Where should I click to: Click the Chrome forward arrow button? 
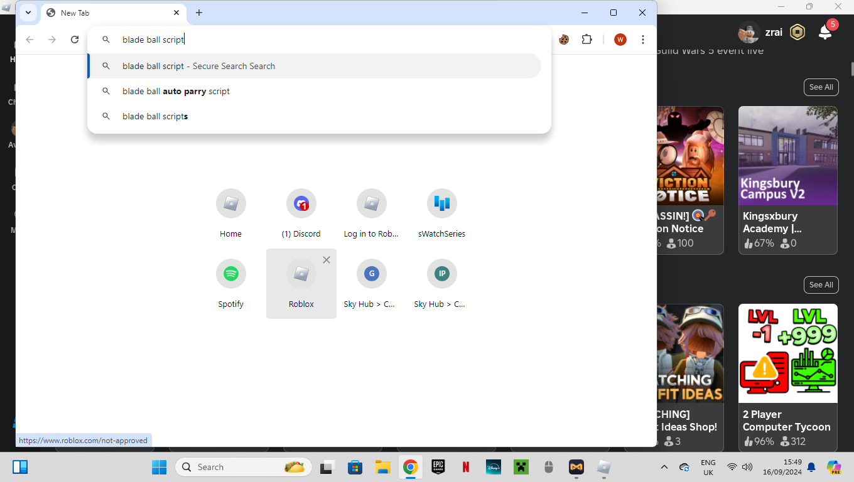pos(52,40)
